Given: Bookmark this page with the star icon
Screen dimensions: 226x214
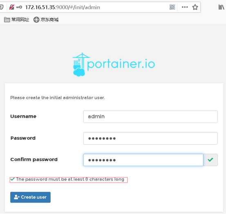Looking at the screenshot, I should 195,7.
